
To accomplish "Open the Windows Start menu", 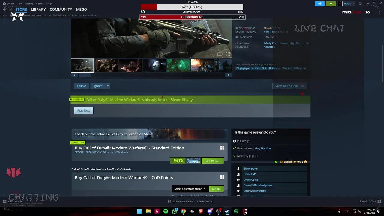I will coord(139,211).
